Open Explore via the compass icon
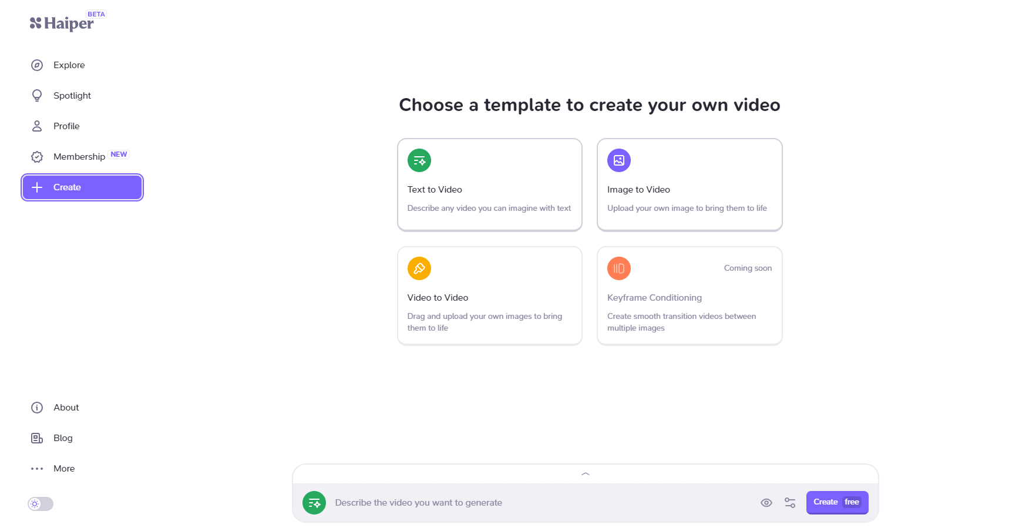 [37, 65]
